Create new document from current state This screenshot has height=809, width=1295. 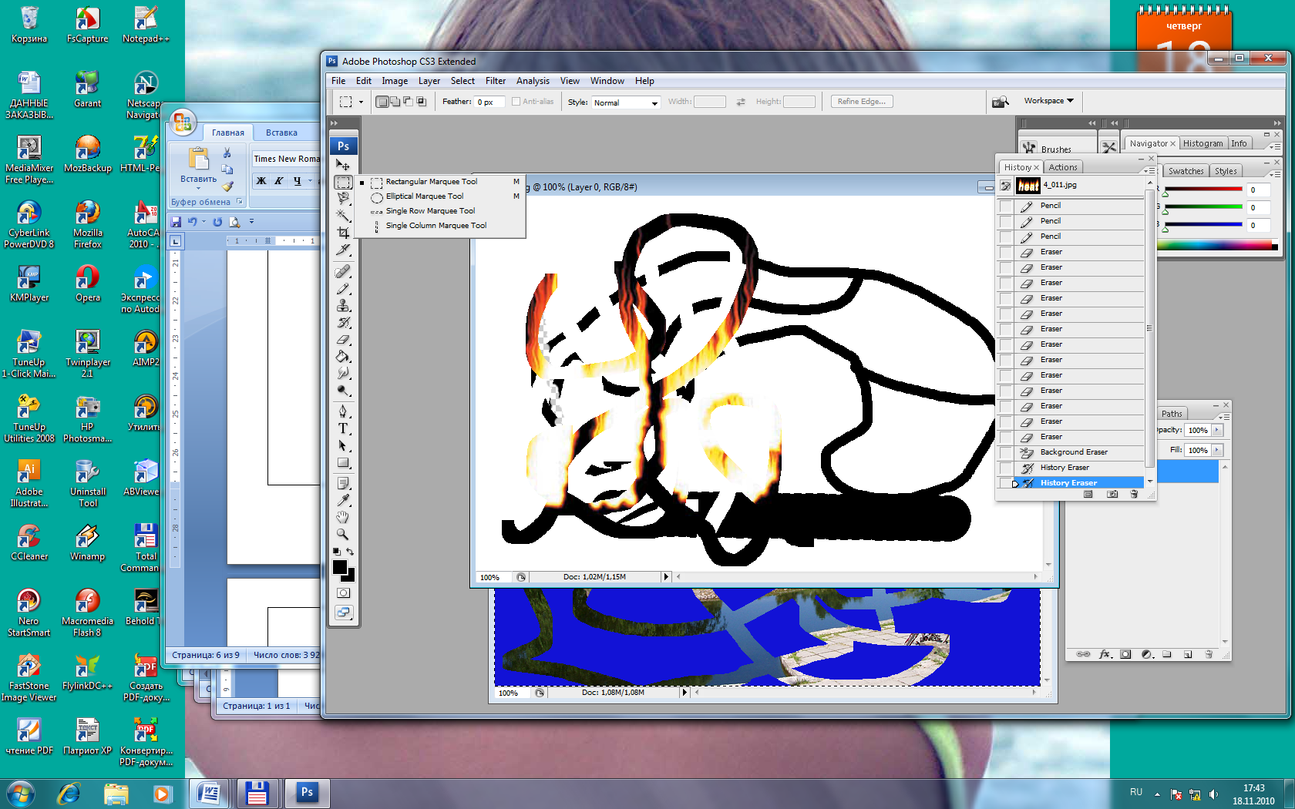tap(1088, 495)
